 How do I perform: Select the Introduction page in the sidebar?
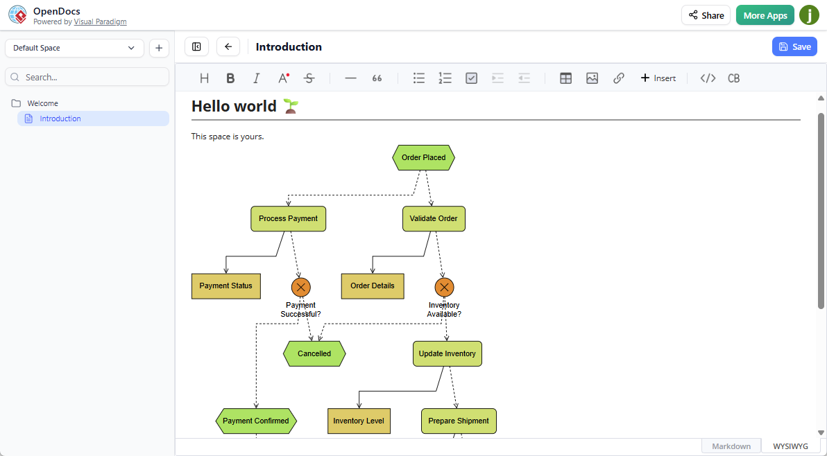(x=61, y=118)
